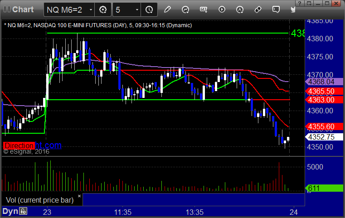
Task: Click the red Direction label
Action: pos(19,145)
